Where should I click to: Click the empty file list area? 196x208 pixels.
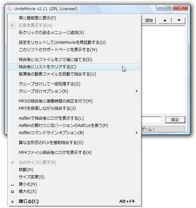pos(163,70)
